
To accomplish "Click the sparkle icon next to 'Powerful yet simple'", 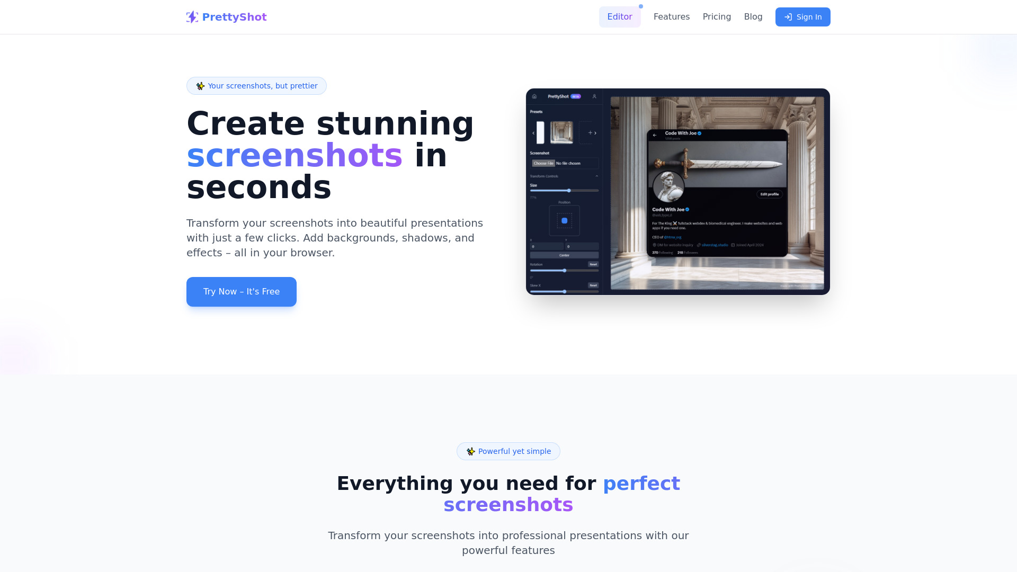I will pyautogui.click(x=470, y=451).
